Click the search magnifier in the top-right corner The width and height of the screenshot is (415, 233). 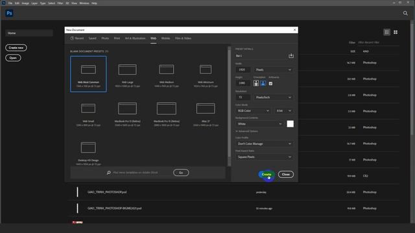coord(405,13)
